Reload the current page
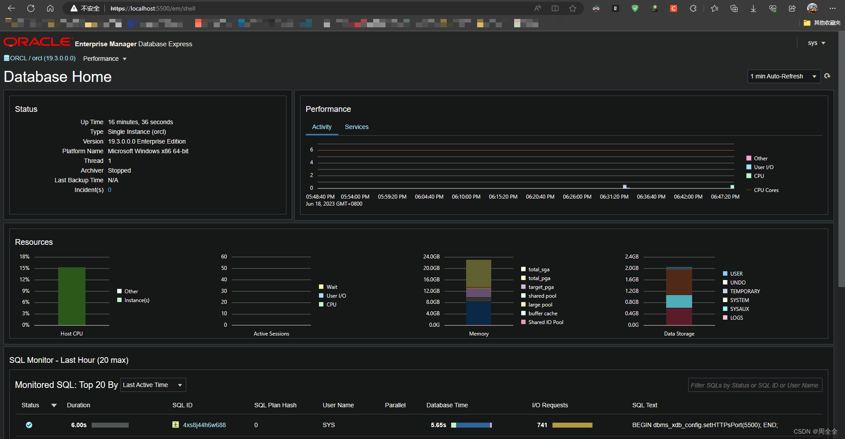The width and height of the screenshot is (845, 439). click(31, 8)
